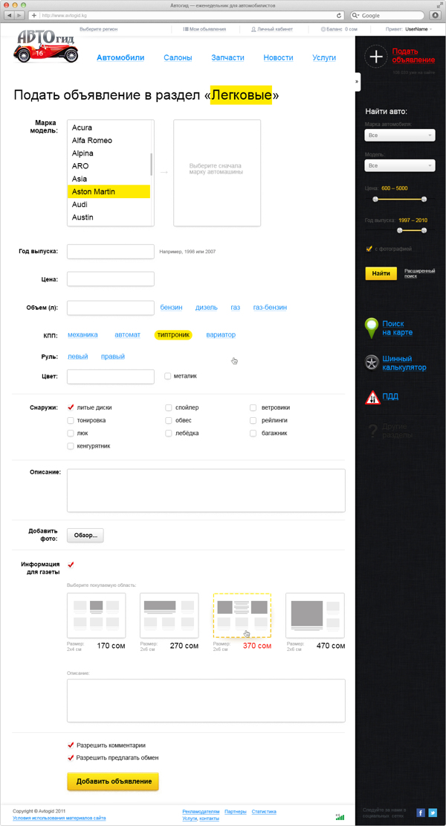The width and height of the screenshot is (446, 826).
Task: Uncheck the литые диски checkbox
Action: click(x=71, y=407)
